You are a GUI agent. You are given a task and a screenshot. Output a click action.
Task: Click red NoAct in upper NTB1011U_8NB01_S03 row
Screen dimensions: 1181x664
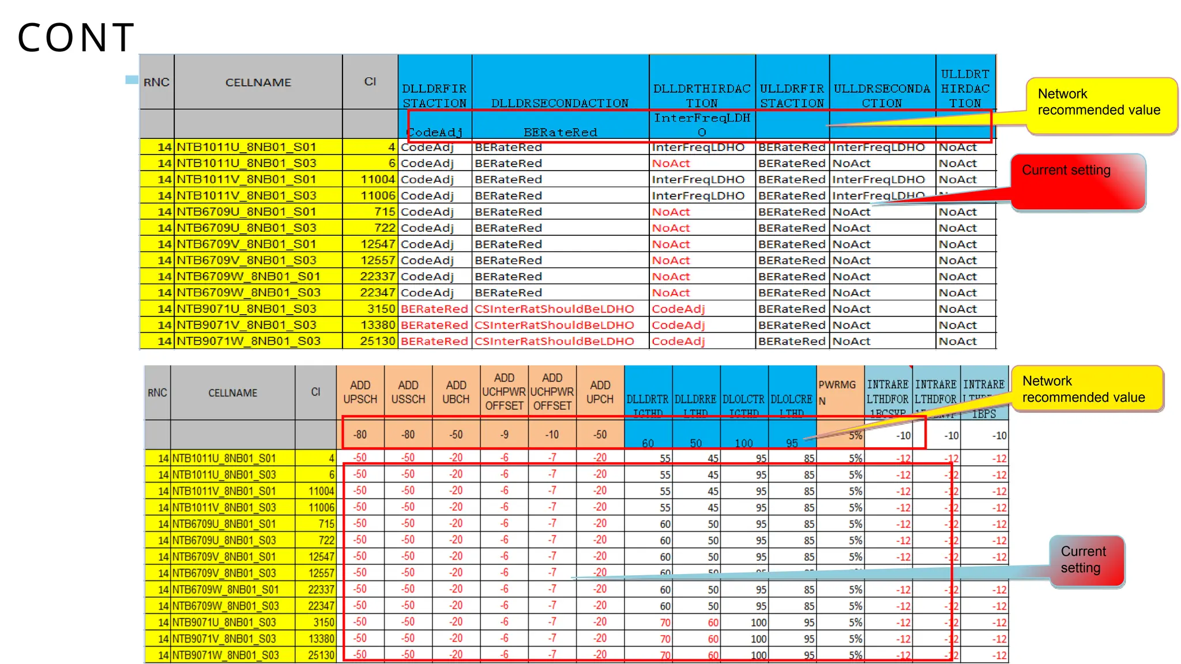(x=671, y=163)
